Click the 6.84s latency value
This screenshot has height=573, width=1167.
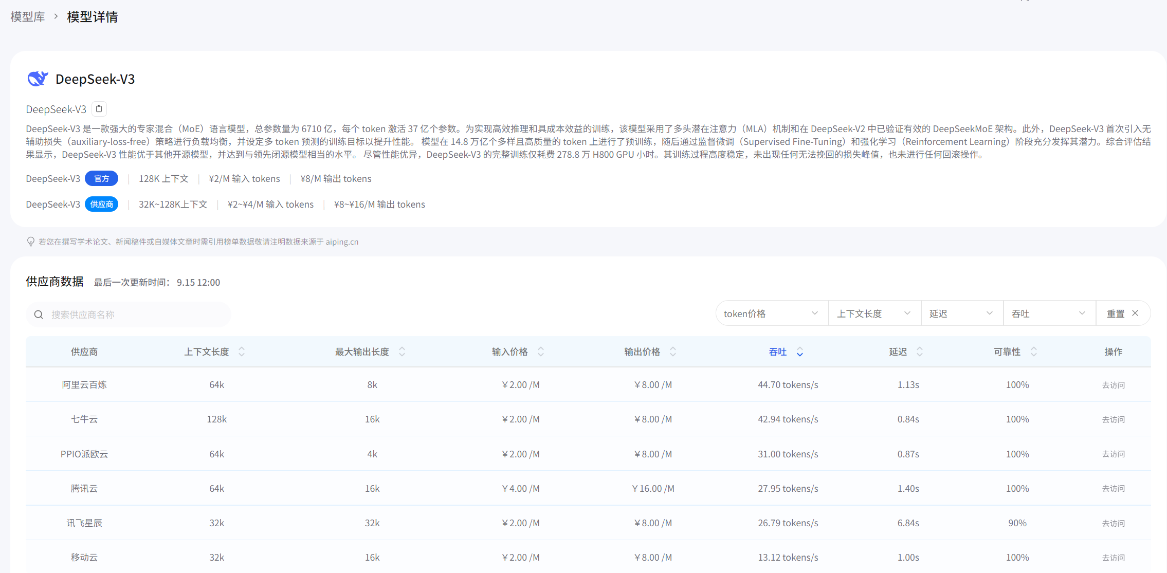(908, 523)
